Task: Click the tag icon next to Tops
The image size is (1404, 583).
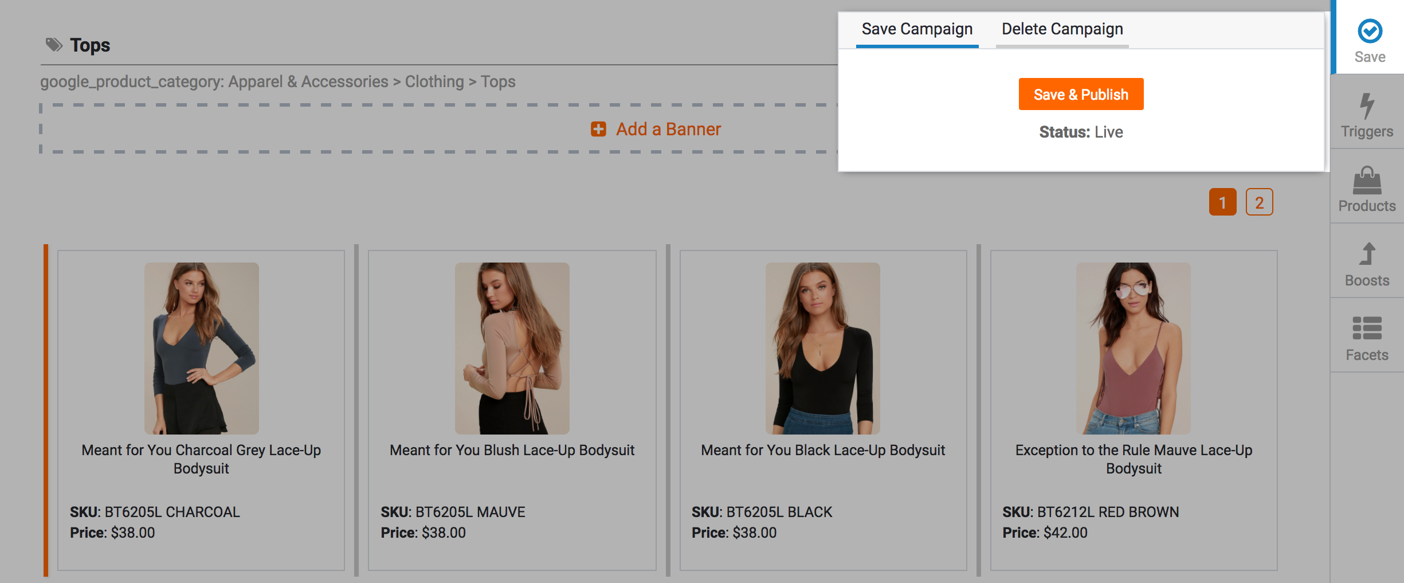Action: tap(54, 45)
